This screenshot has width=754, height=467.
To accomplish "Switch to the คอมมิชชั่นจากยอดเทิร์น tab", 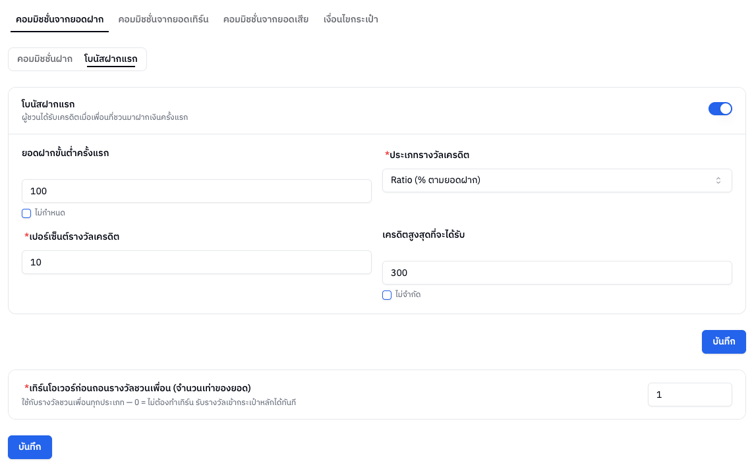I will click(x=163, y=20).
